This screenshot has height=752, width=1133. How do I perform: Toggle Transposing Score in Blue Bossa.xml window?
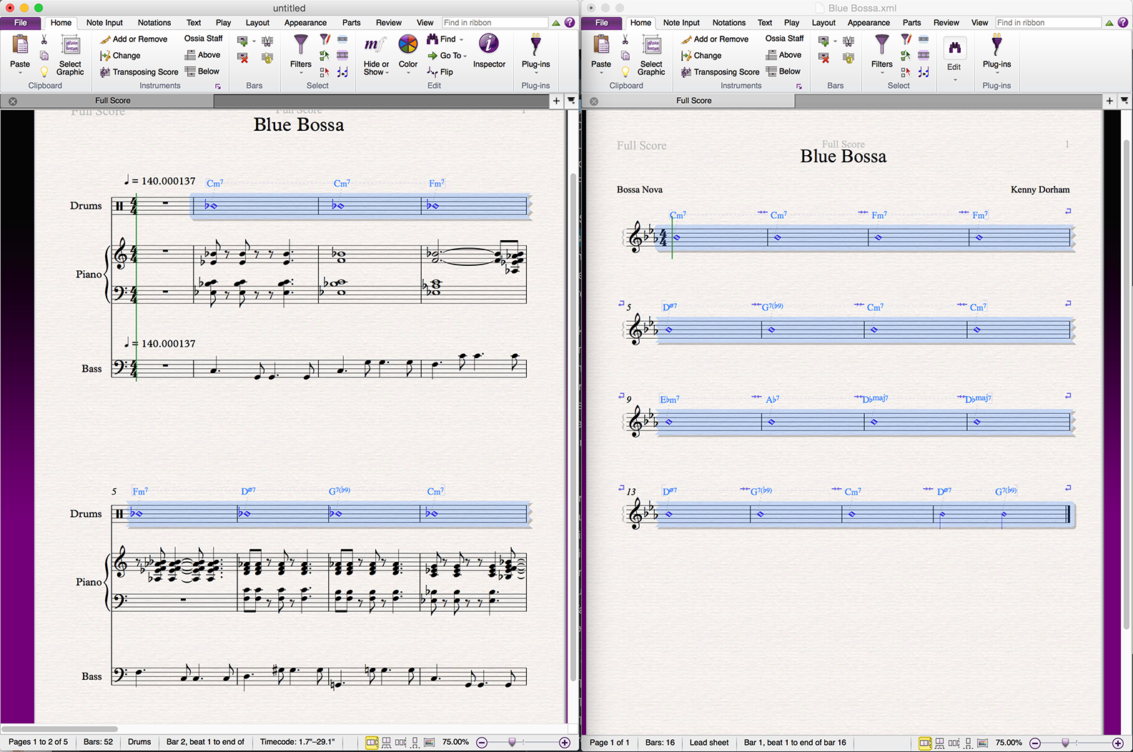720,72
